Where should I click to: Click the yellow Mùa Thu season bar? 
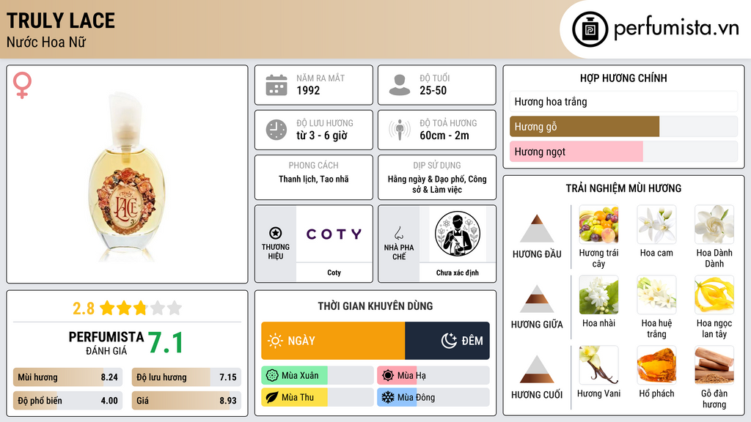coord(295,397)
